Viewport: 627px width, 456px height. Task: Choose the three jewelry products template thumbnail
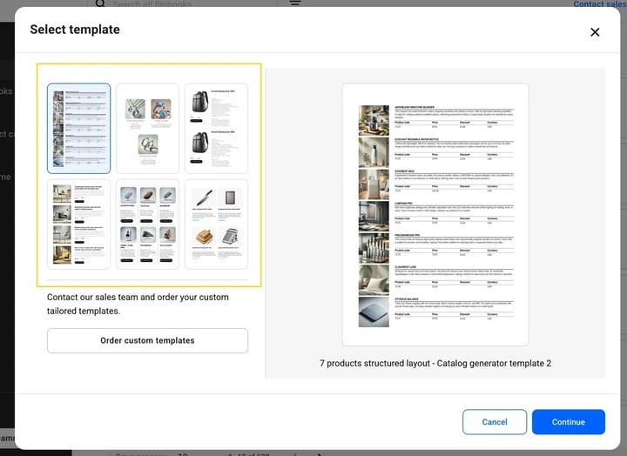point(147,128)
